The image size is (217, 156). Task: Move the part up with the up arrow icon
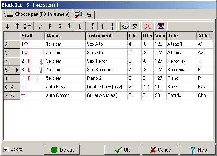click(17, 26)
